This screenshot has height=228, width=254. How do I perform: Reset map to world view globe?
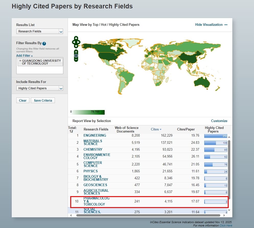(76, 56)
